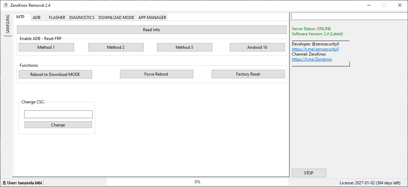408x187 pixels.
Task: Switch to the FLASHER tab
Action: [x=57, y=18]
